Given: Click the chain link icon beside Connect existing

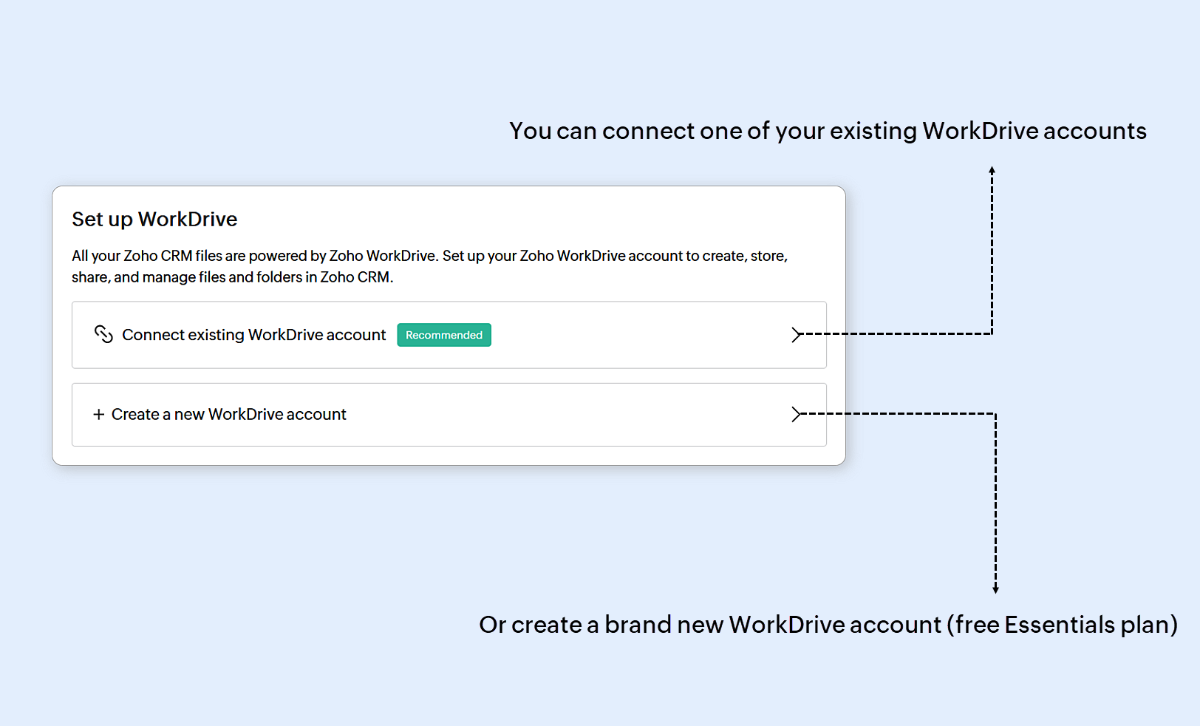Looking at the screenshot, I should pos(103,334).
